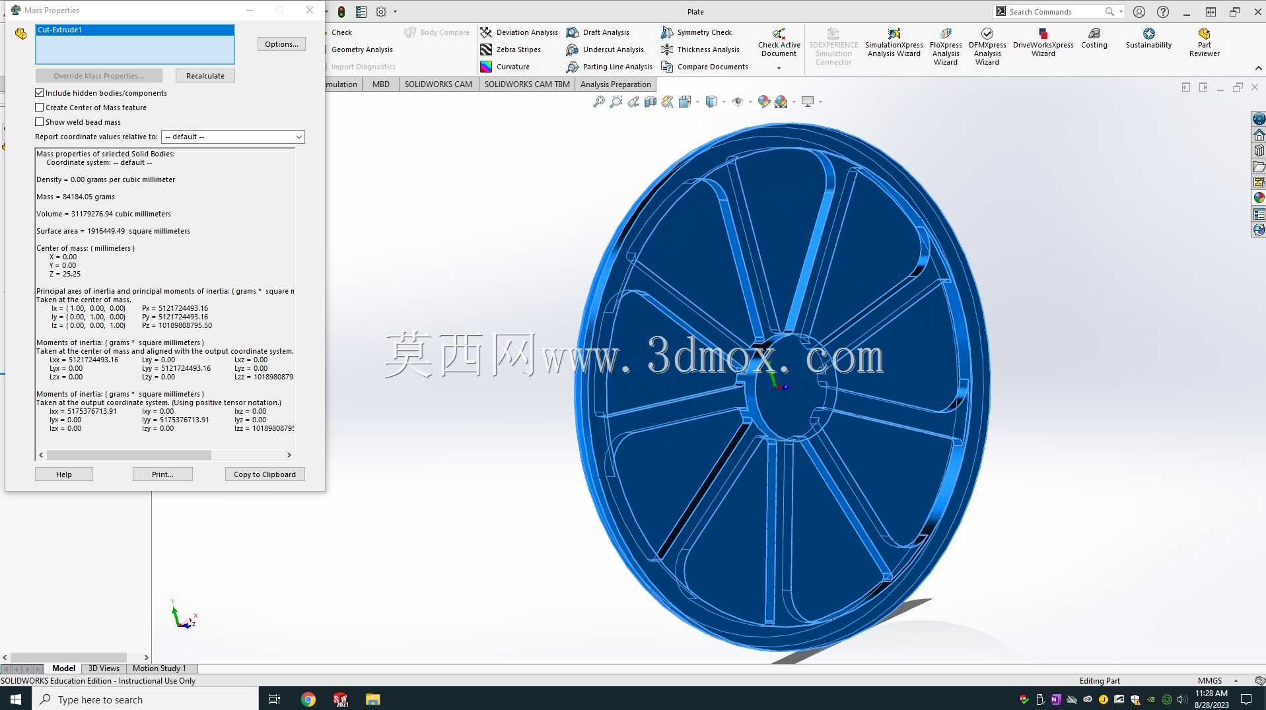Screen dimensions: 1266x710
Task: Switch to Analysis Preparation tab
Action: coord(615,84)
